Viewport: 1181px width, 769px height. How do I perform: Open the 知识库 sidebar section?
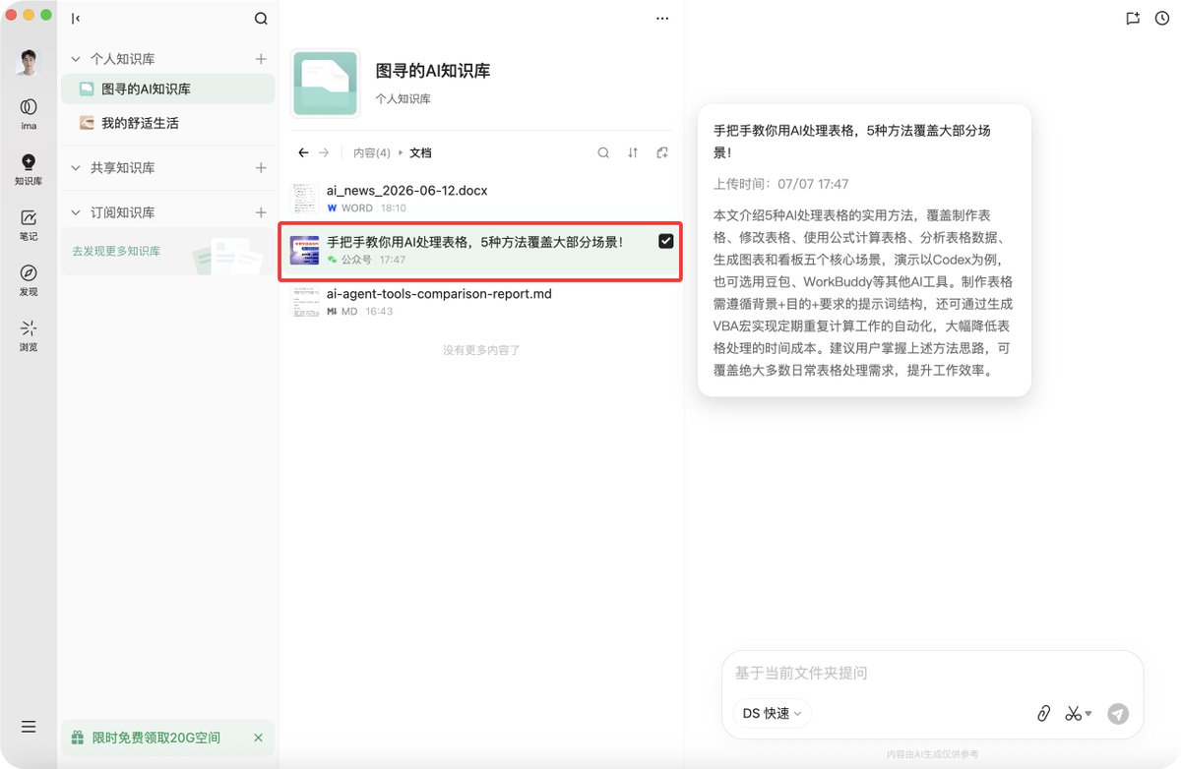click(x=28, y=169)
